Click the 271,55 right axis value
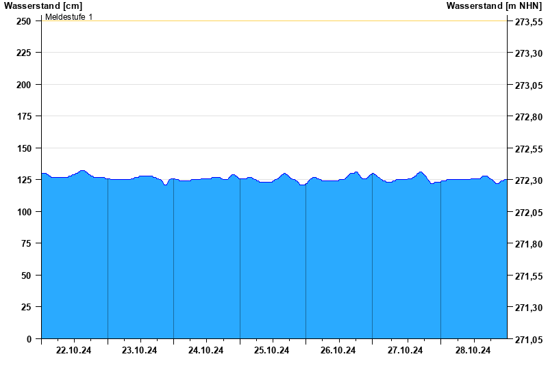Screen dimensions: 548x376 pyautogui.click(x=528, y=276)
